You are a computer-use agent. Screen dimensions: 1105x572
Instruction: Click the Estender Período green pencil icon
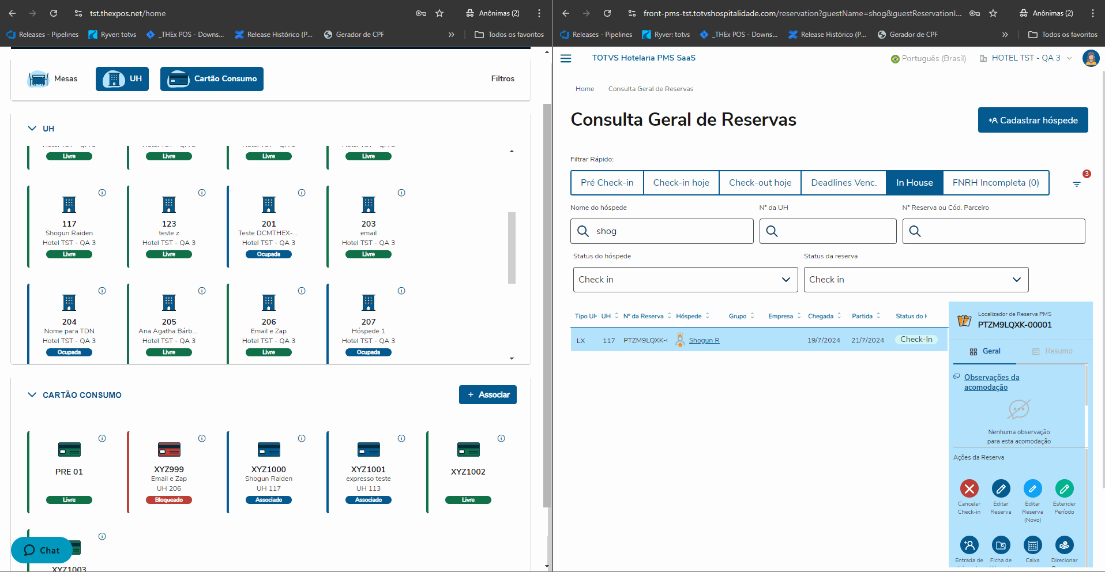tap(1064, 489)
